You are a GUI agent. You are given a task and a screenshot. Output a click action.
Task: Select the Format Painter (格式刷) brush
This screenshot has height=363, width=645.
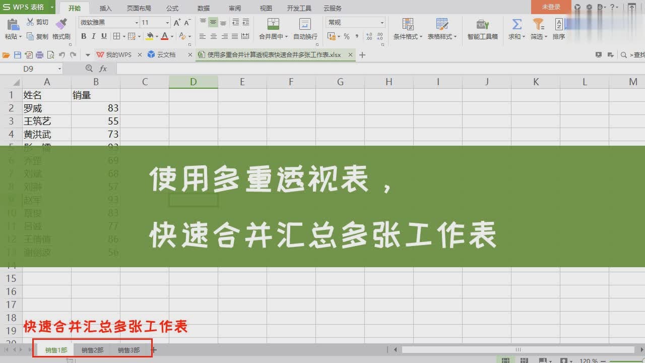[61, 24]
